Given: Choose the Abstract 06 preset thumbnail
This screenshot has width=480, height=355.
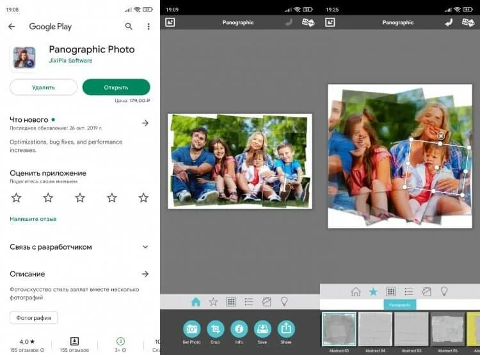Looking at the screenshot, I should (447, 329).
